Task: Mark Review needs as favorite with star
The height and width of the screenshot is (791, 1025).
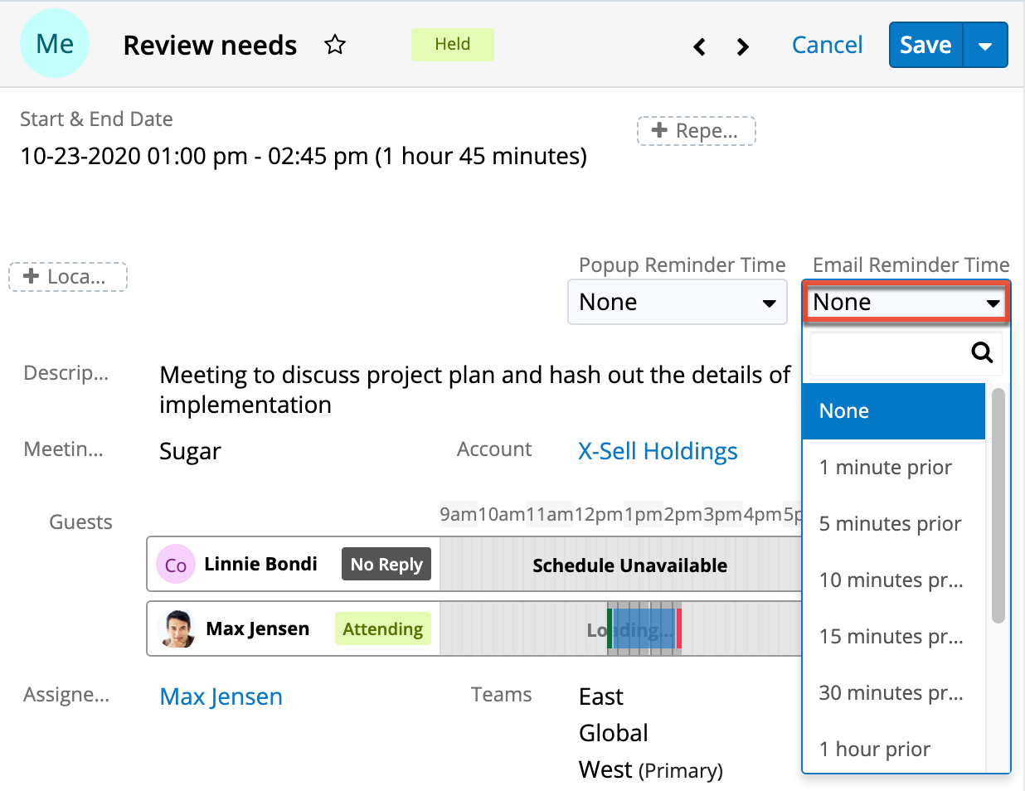Action: coord(335,45)
